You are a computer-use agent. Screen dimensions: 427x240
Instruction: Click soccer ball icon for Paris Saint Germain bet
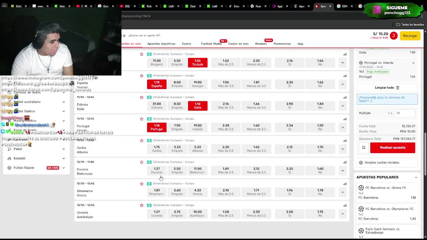tap(361, 231)
